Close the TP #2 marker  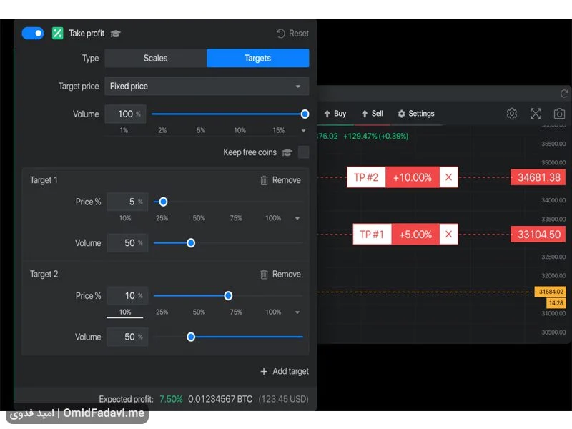[449, 177]
